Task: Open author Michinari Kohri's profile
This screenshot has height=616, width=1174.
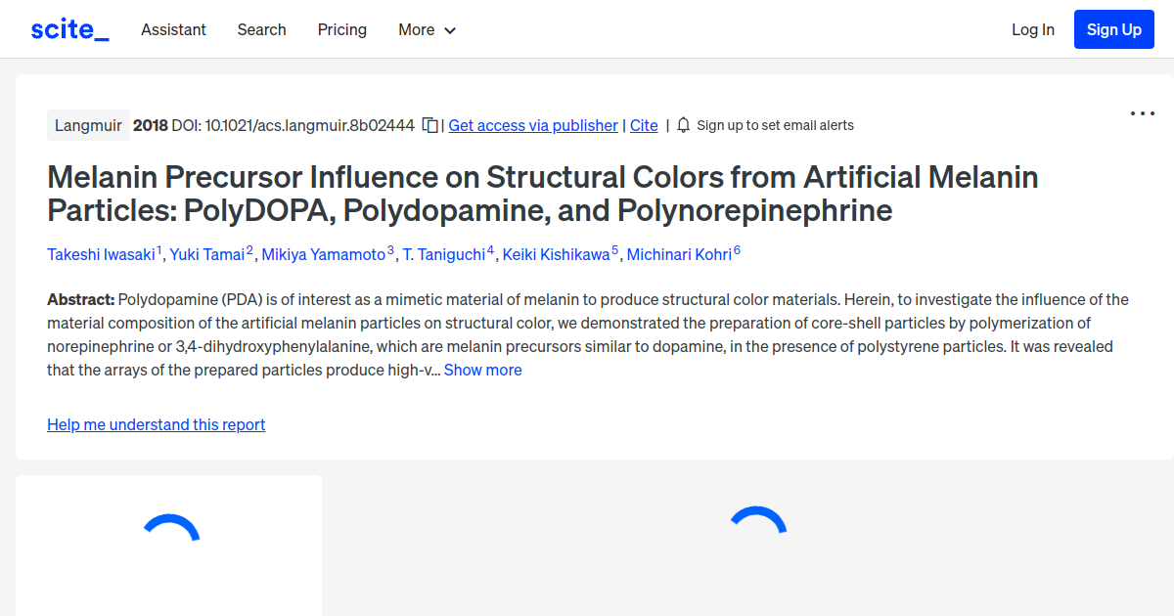Action: 680,254
